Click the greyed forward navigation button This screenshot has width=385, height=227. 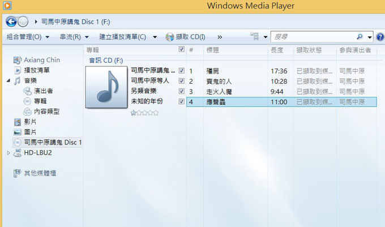23,22
